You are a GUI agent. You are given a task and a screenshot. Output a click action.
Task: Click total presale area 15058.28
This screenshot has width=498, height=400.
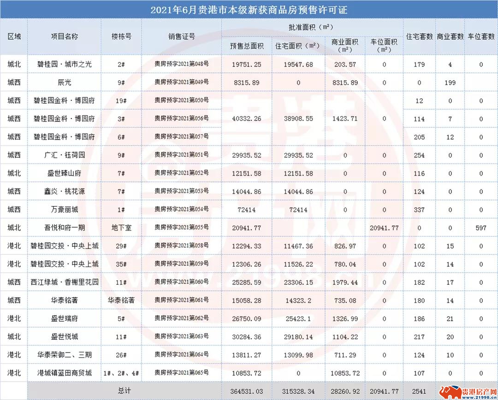247,300
